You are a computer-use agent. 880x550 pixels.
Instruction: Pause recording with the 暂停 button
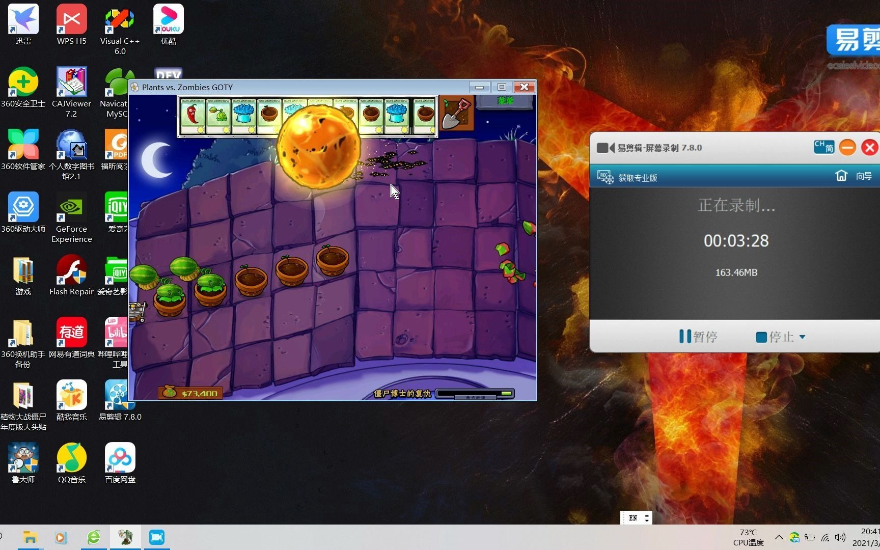point(698,337)
